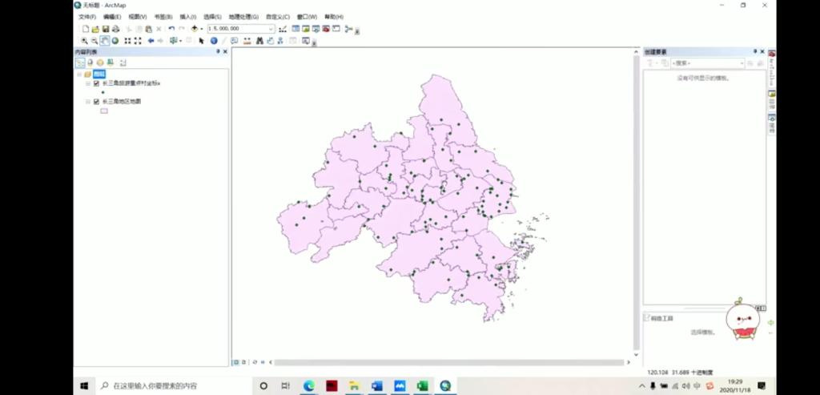Activate the Pan hand tool
The height and width of the screenshot is (395, 820).
click(105, 40)
